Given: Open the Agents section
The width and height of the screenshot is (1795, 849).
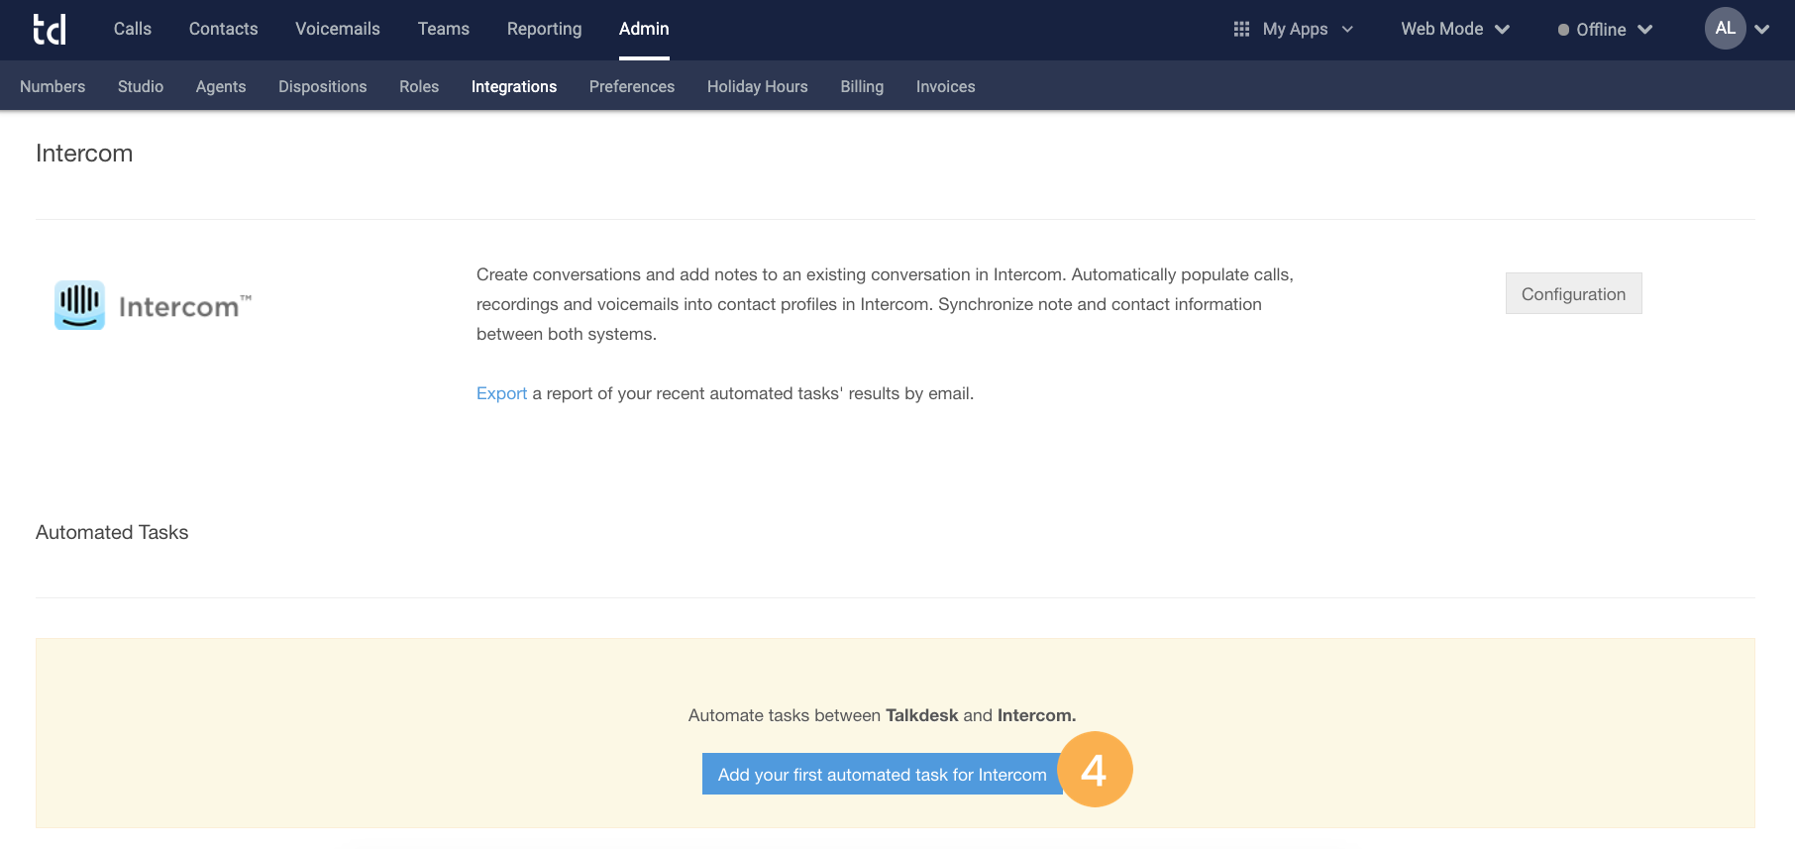Looking at the screenshot, I should point(221,86).
